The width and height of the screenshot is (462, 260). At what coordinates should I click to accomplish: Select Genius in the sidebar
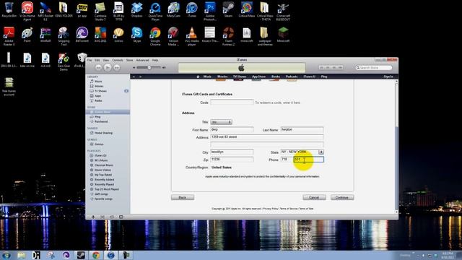coord(99,144)
